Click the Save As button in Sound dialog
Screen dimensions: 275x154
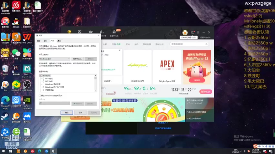click(x=78, y=59)
